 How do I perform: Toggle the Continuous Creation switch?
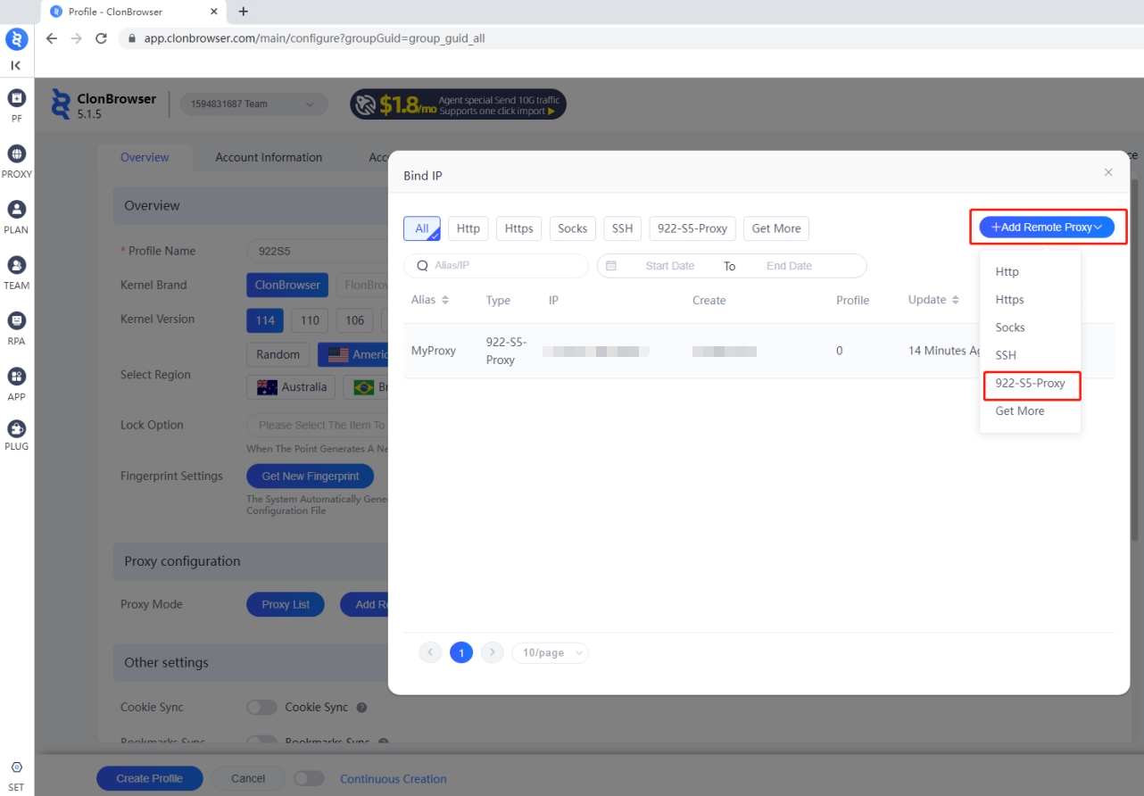click(309, 778)
